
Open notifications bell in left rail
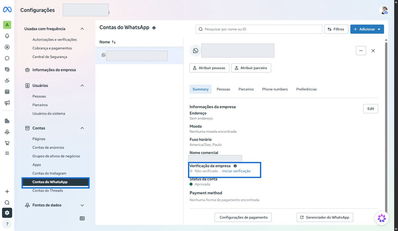tap(7, 36)
